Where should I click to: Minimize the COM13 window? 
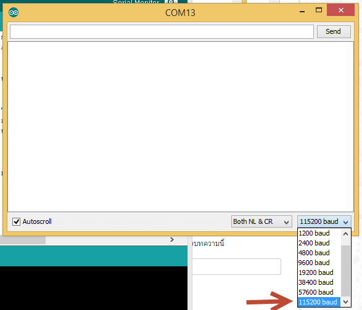coord(302,11)
